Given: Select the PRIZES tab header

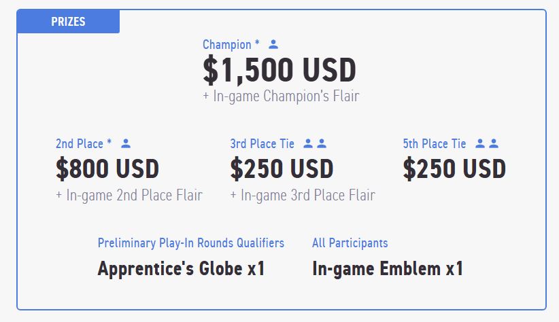Looking at the screenshot, I should tap(68, 21).
